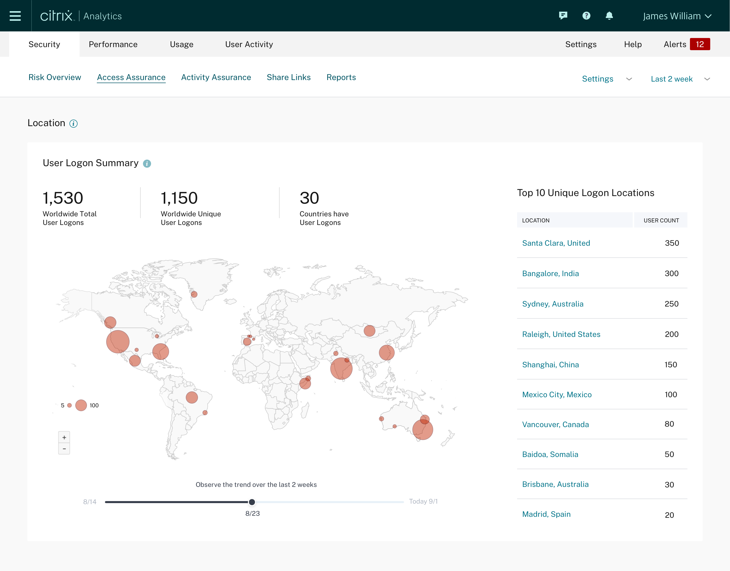Click the notifications bell icon
This screenshot has width=730, height=571.
click(609, 16)
